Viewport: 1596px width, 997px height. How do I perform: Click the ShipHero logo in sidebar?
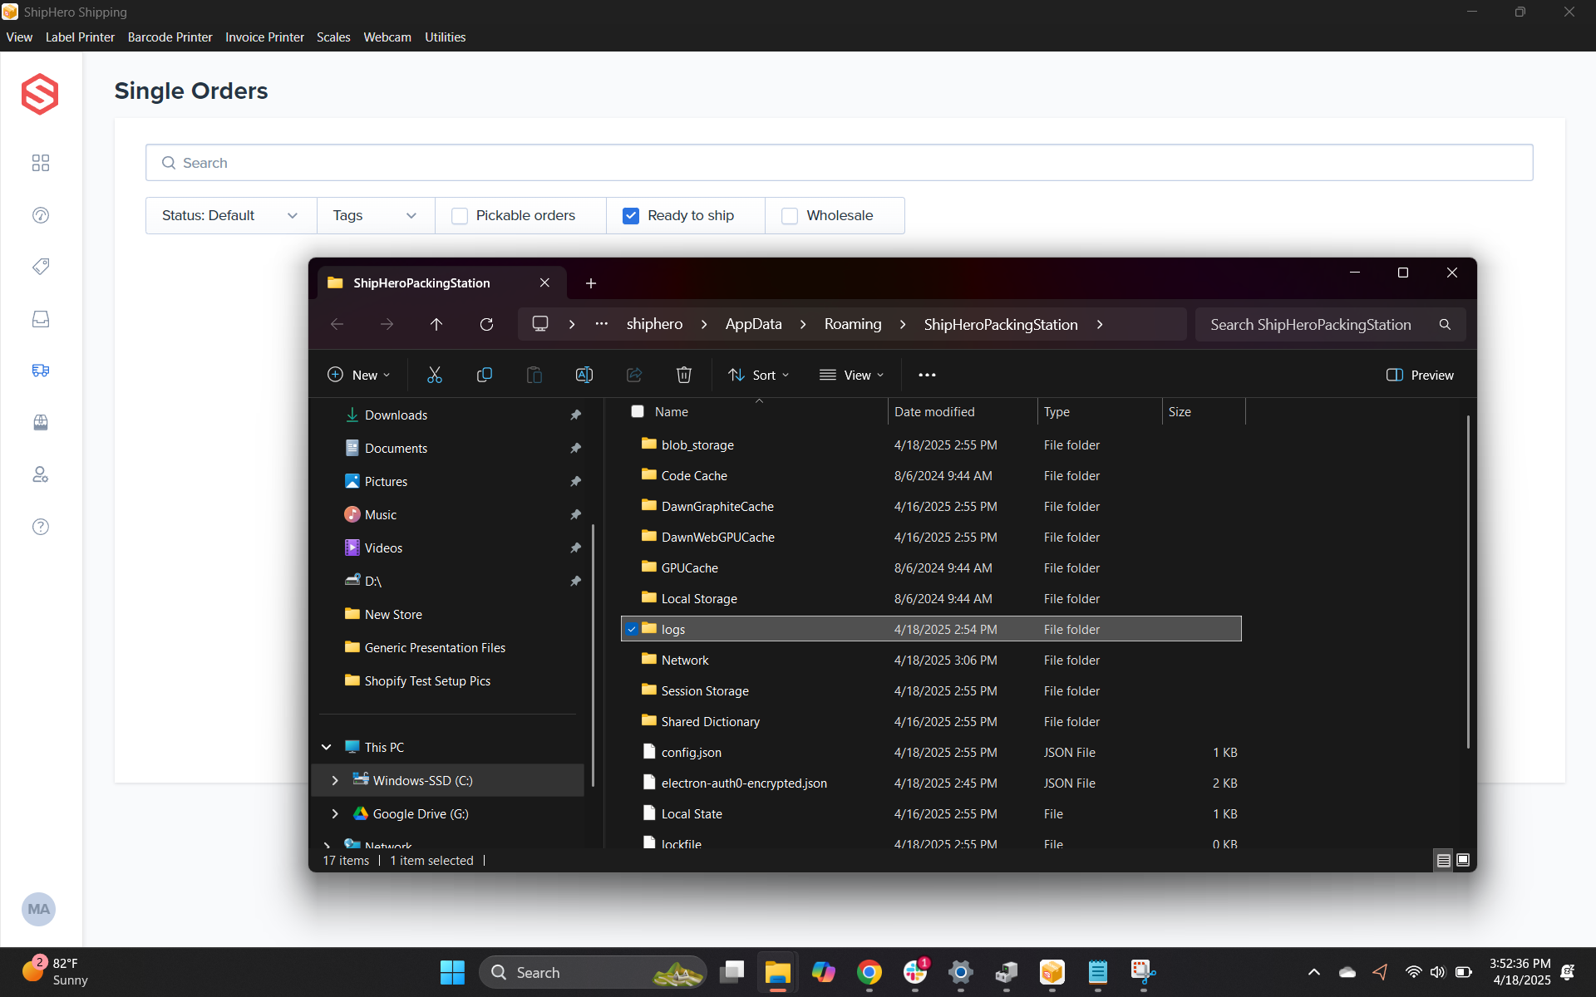tap(40, 94)
